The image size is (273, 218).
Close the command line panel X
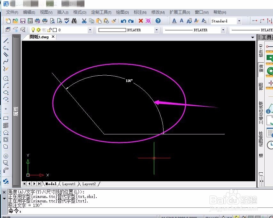(4, 192)
